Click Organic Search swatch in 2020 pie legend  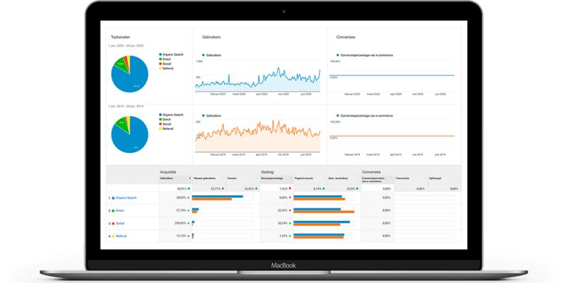[x=160, y=54]
